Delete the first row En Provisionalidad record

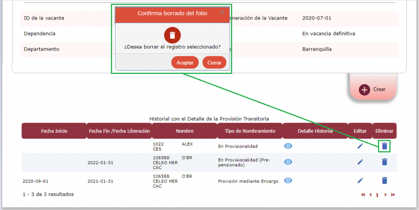point(384,146)
